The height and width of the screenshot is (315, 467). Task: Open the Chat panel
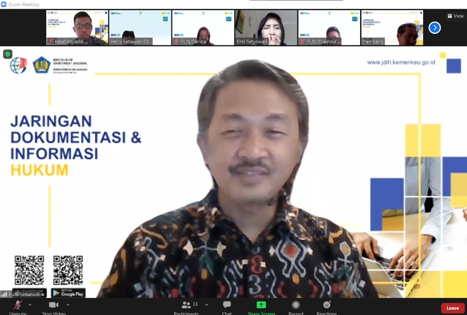pos(227,308)
